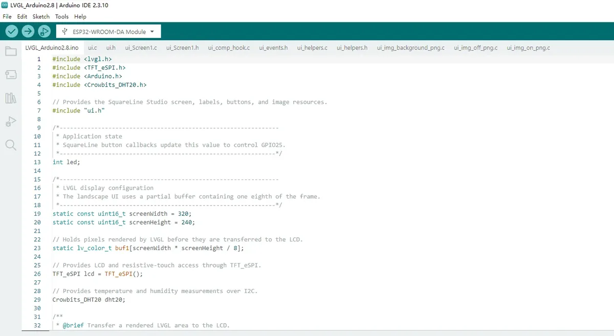614x336 pixels.
Task: Open the Edit menu
Action: [22, 16]
